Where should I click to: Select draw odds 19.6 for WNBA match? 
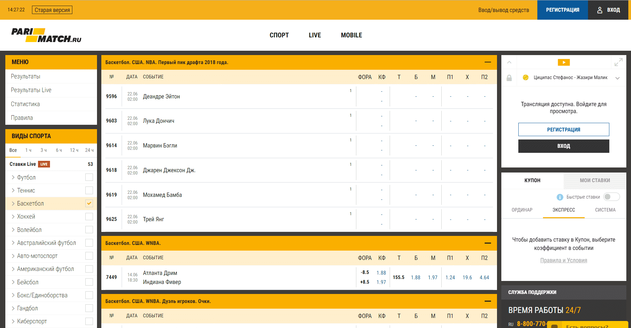tap(467, 278)
